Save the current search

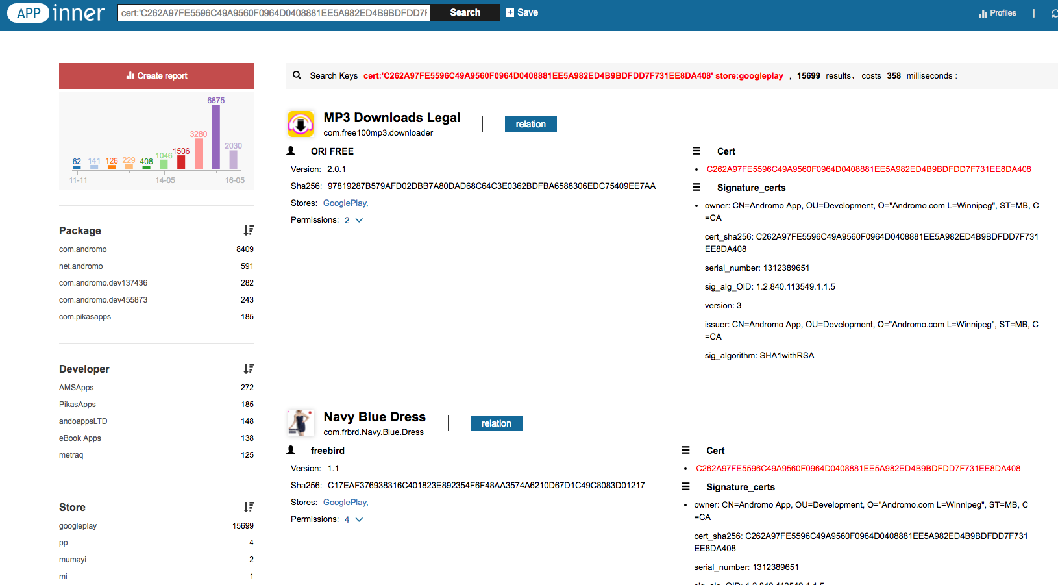coord(522,12)
